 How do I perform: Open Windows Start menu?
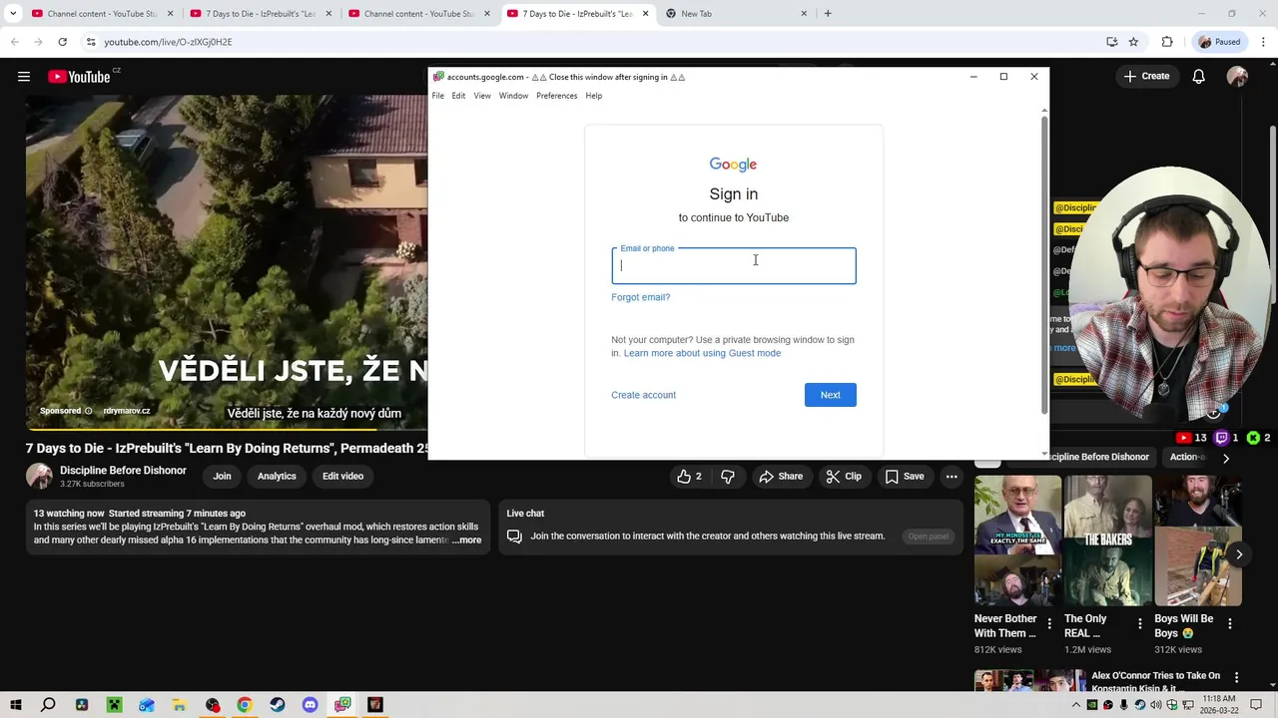pyautogui.click(x=15, y=705)
